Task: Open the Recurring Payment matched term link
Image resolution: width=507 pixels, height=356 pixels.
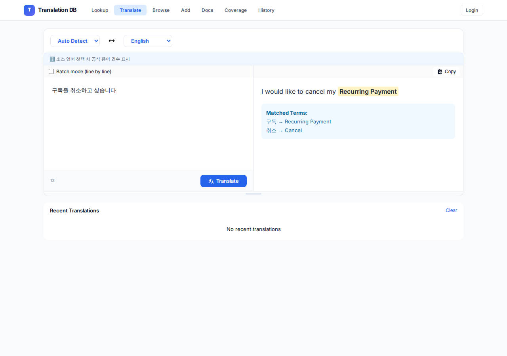Action: click(x=308, y=121)
